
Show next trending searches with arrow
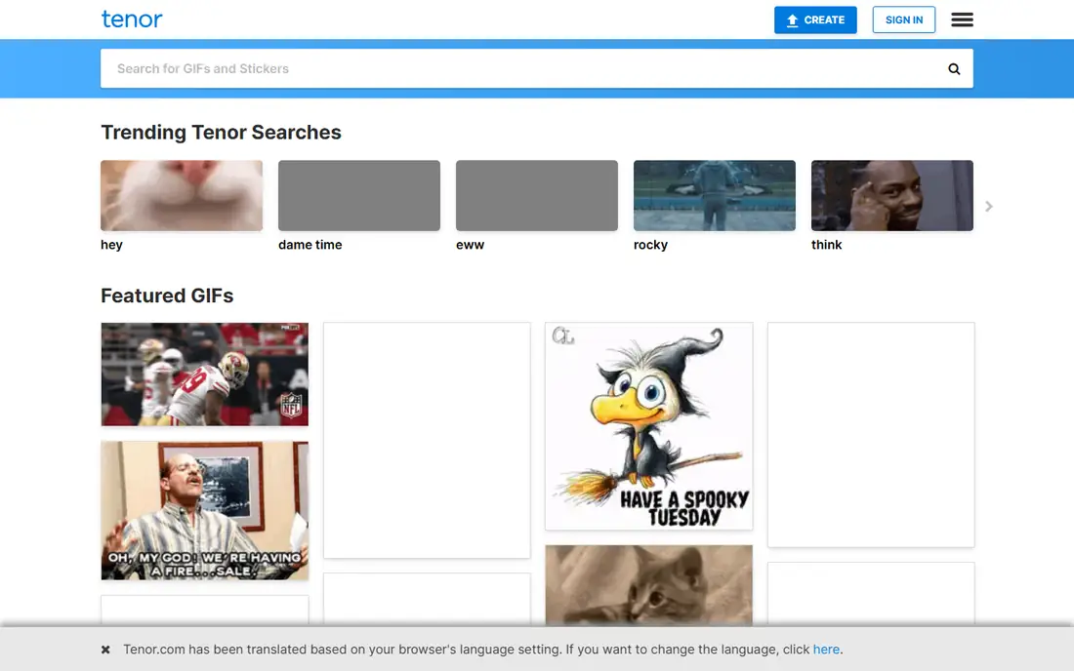pos(988,206)
